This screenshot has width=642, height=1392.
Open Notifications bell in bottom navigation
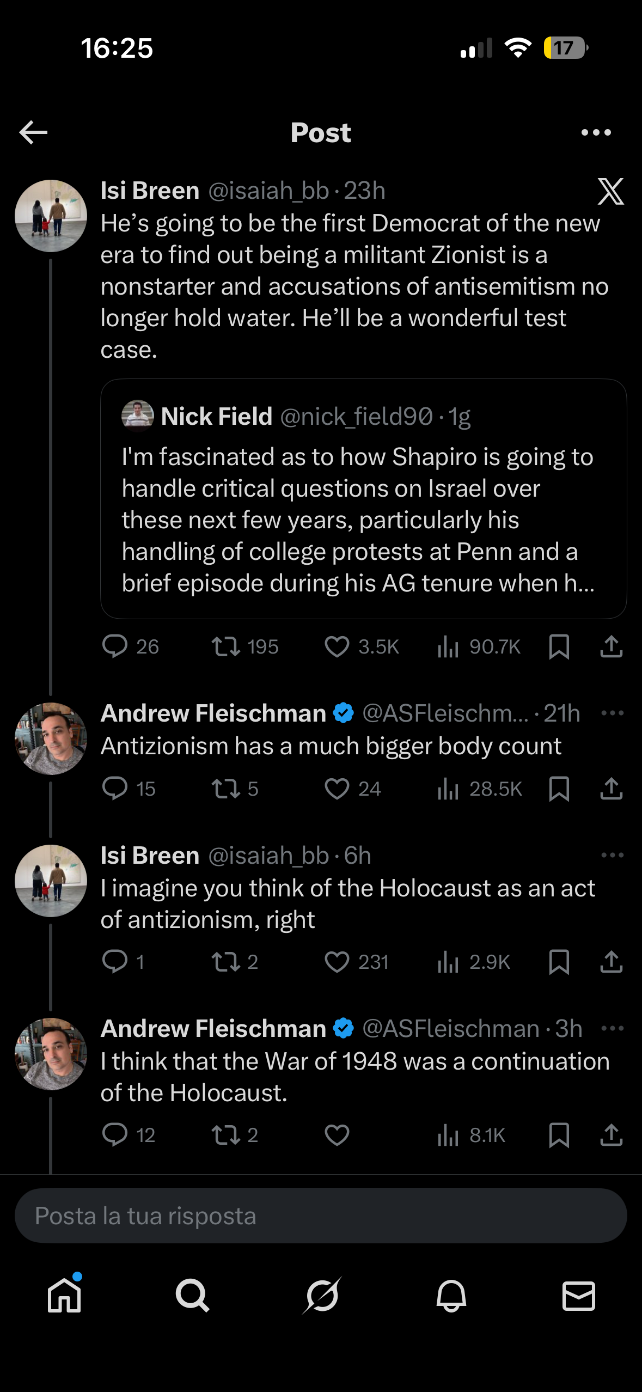(x=451, y=1296)
